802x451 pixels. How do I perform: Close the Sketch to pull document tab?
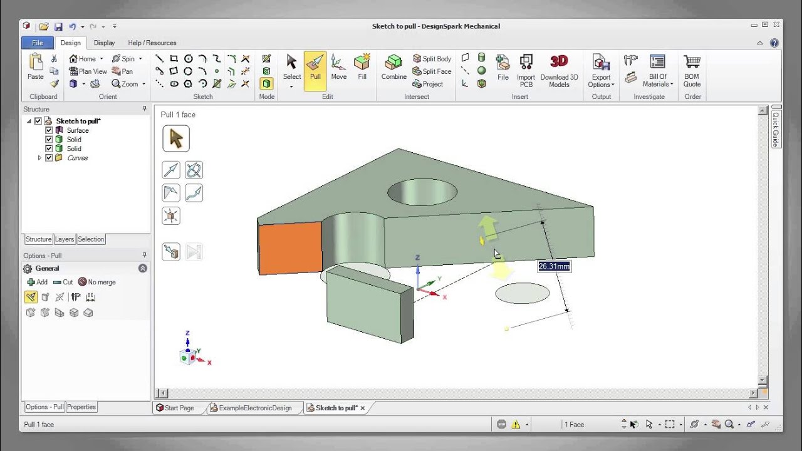[x=363, y=408]
